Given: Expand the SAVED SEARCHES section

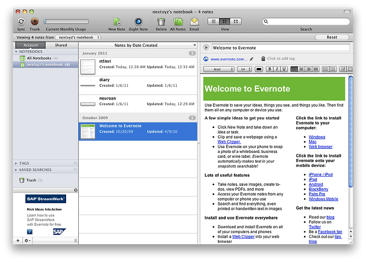Looking at the screenshot, I should click(16, 170).
